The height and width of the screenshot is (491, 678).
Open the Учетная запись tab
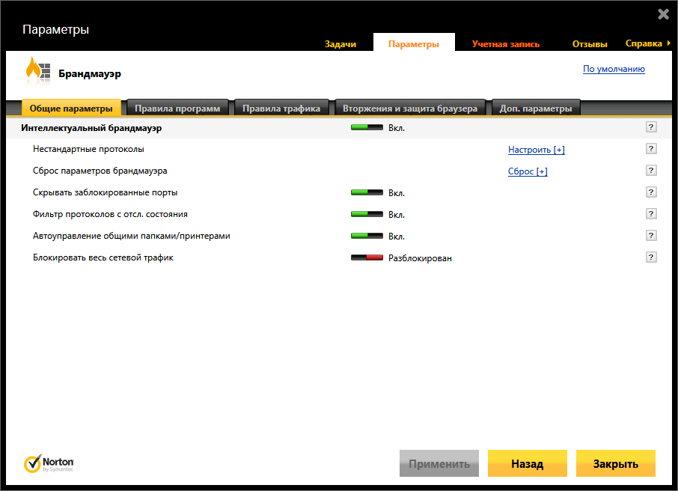(x=505, y=44)
